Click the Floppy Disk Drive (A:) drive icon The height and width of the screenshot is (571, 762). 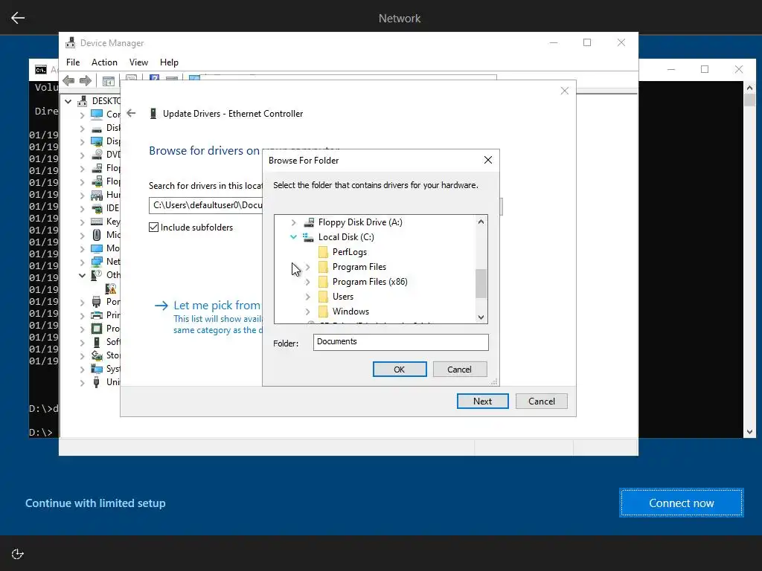coord(309,222)
